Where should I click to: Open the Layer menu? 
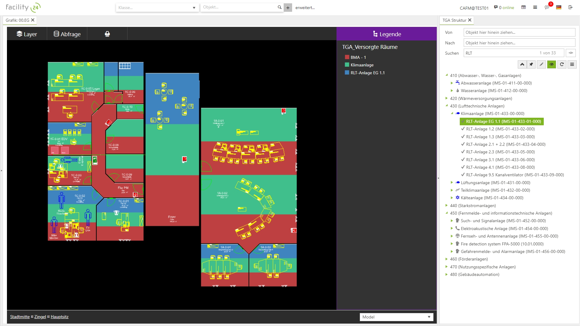[x=27, y=34]
